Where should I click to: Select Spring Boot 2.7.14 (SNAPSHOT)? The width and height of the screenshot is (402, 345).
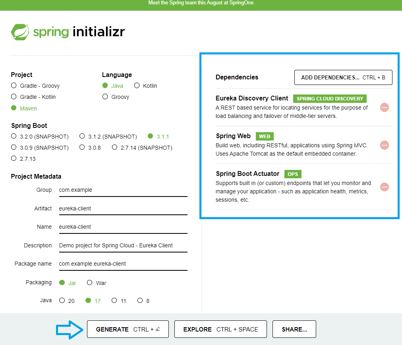(142, 148)
